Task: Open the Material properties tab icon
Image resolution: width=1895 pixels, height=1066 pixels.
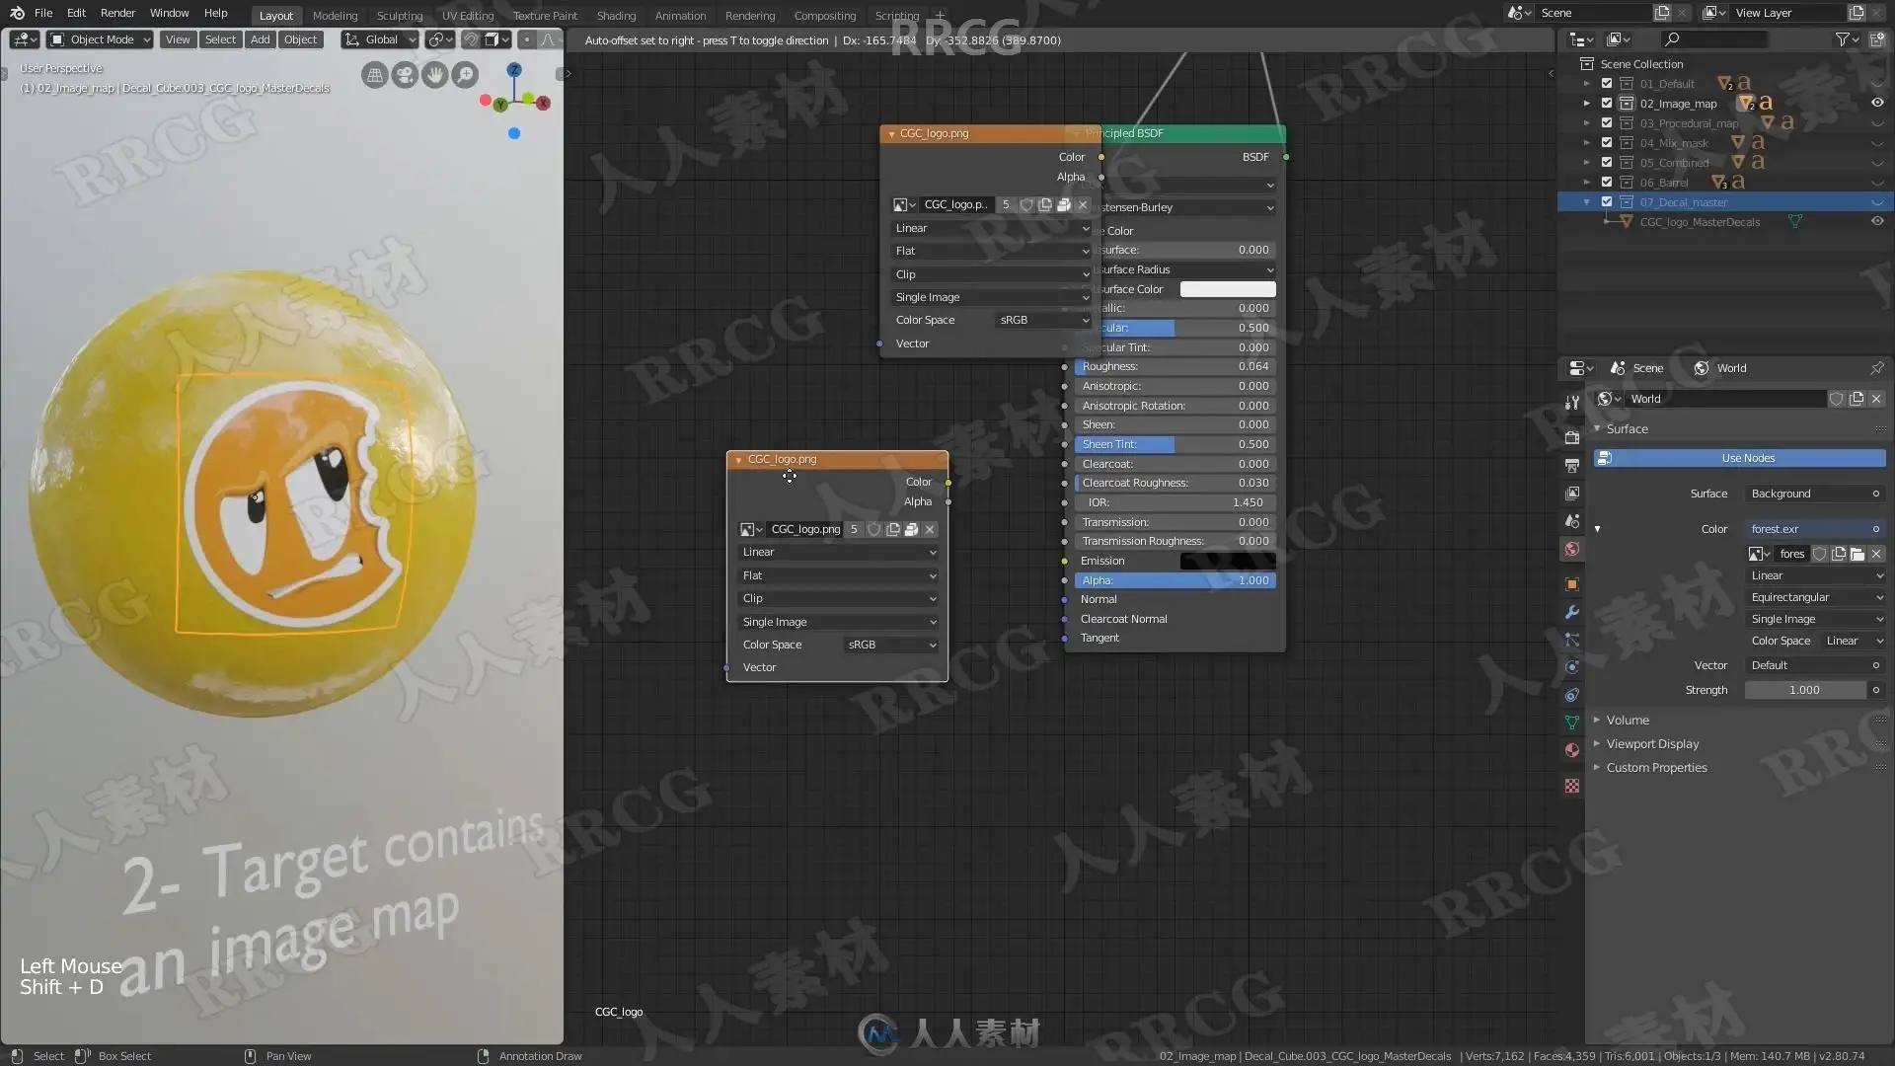Action: pos(1572,750)
